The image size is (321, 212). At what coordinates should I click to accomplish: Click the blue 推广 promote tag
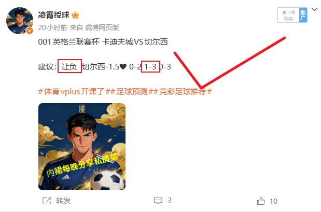click(x=303, y=15)
